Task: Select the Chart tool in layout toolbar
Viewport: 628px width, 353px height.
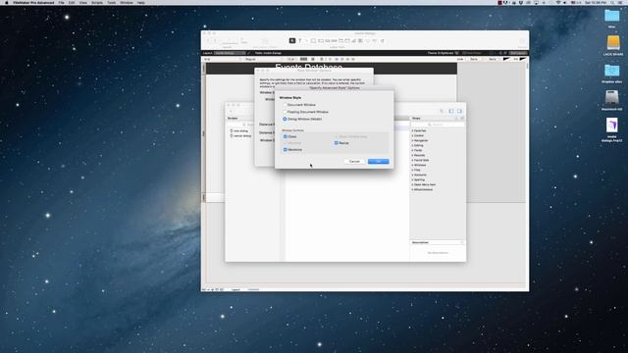Action: 353,41
